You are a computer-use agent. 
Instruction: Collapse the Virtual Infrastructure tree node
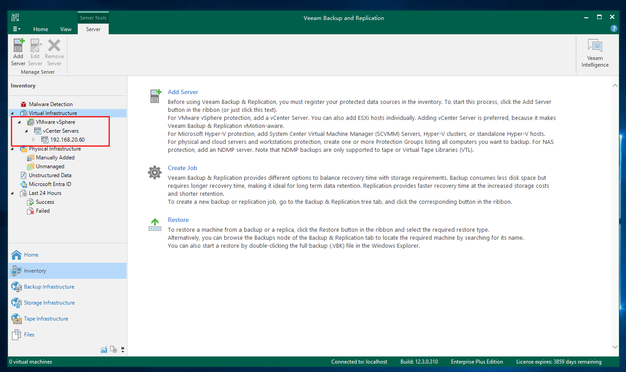[x=12, y=113]
